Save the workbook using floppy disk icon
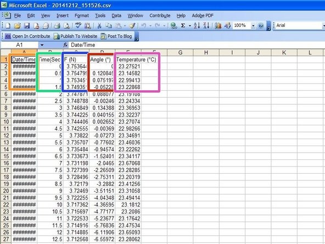Screen dimensions: 325x244 [x=27, y=26]
